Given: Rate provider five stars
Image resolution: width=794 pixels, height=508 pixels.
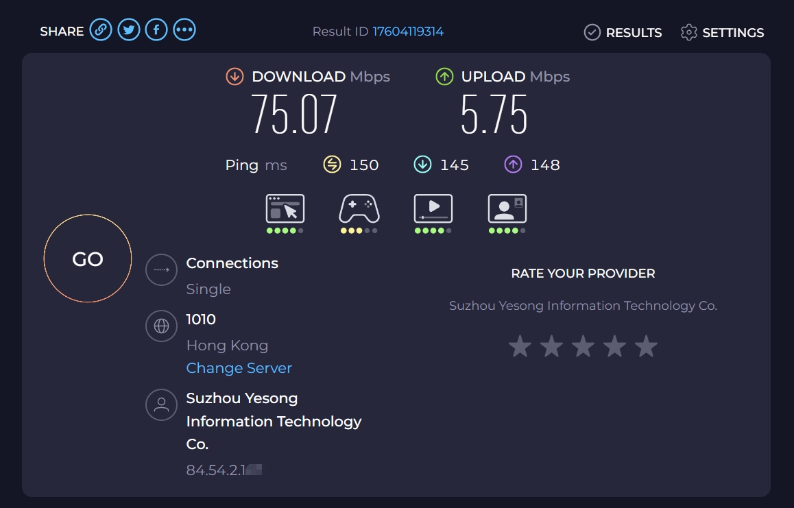Looking at the screenshot, I should coord(646,346).
